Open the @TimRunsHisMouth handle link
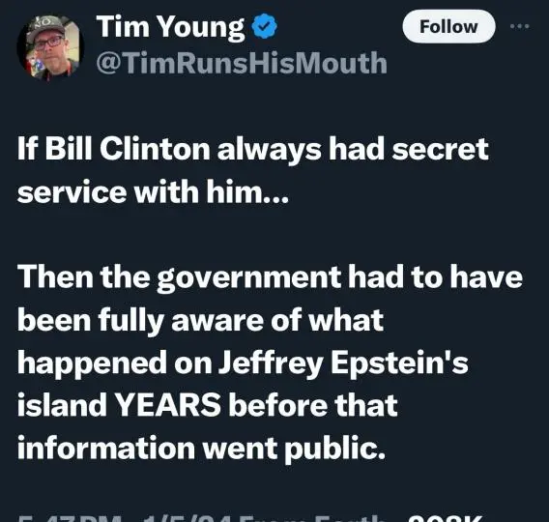 click(242, 63)
